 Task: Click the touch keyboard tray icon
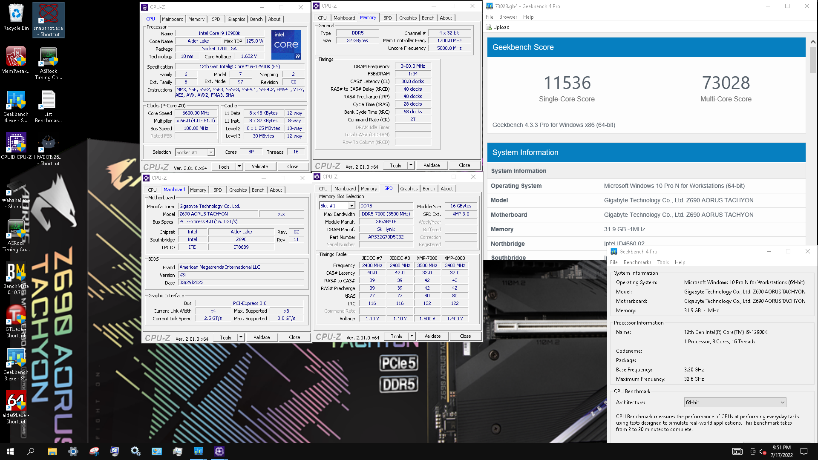click(737, 451)
